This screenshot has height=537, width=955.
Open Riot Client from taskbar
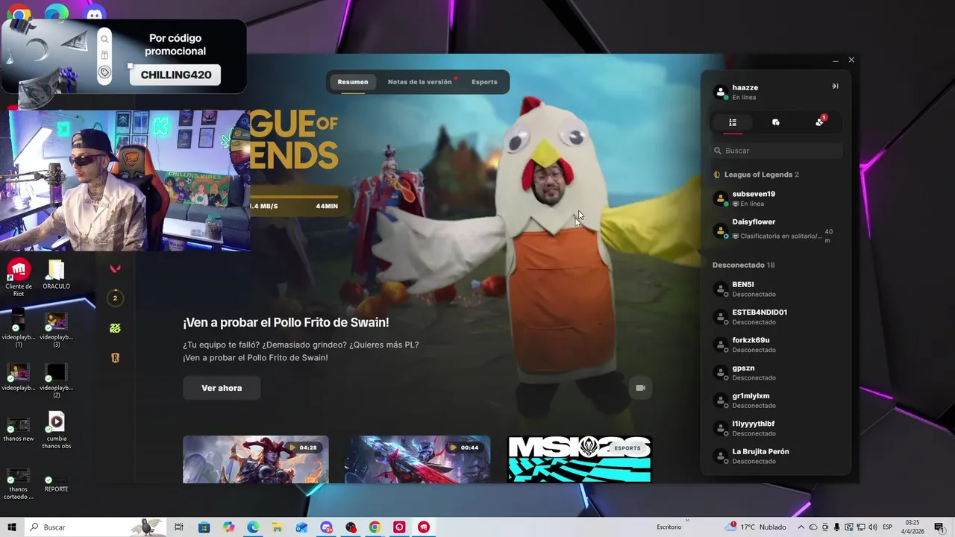coord(424,527)
